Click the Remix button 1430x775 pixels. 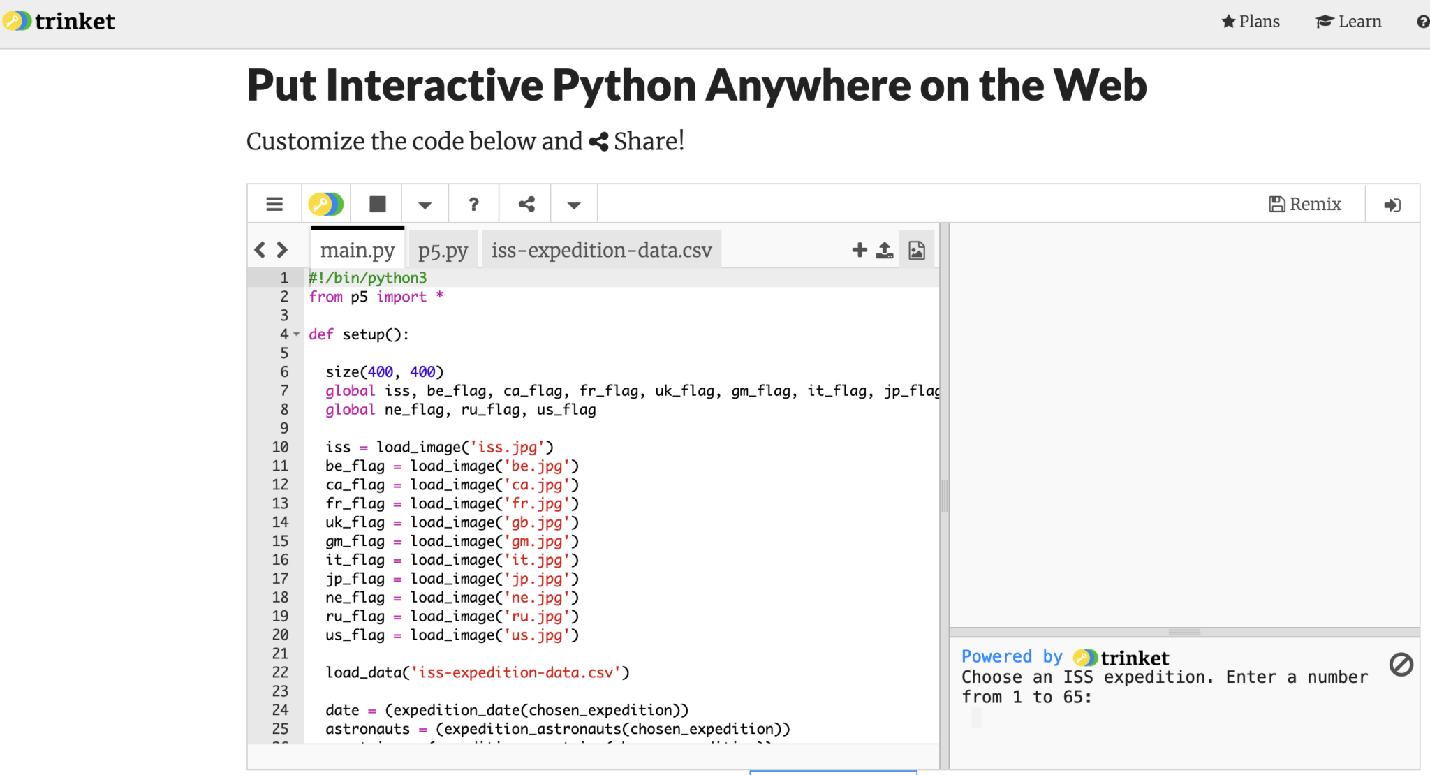1305,204
